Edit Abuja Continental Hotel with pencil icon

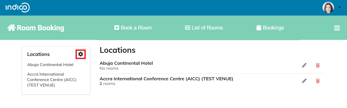click(304, 65)
